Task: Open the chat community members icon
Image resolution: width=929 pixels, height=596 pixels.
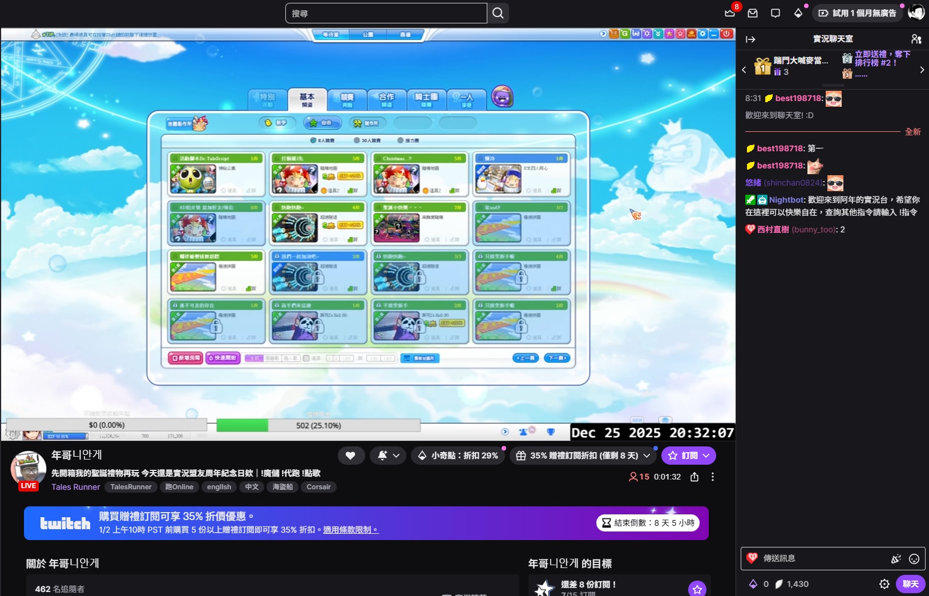Action: coord(916,39)
